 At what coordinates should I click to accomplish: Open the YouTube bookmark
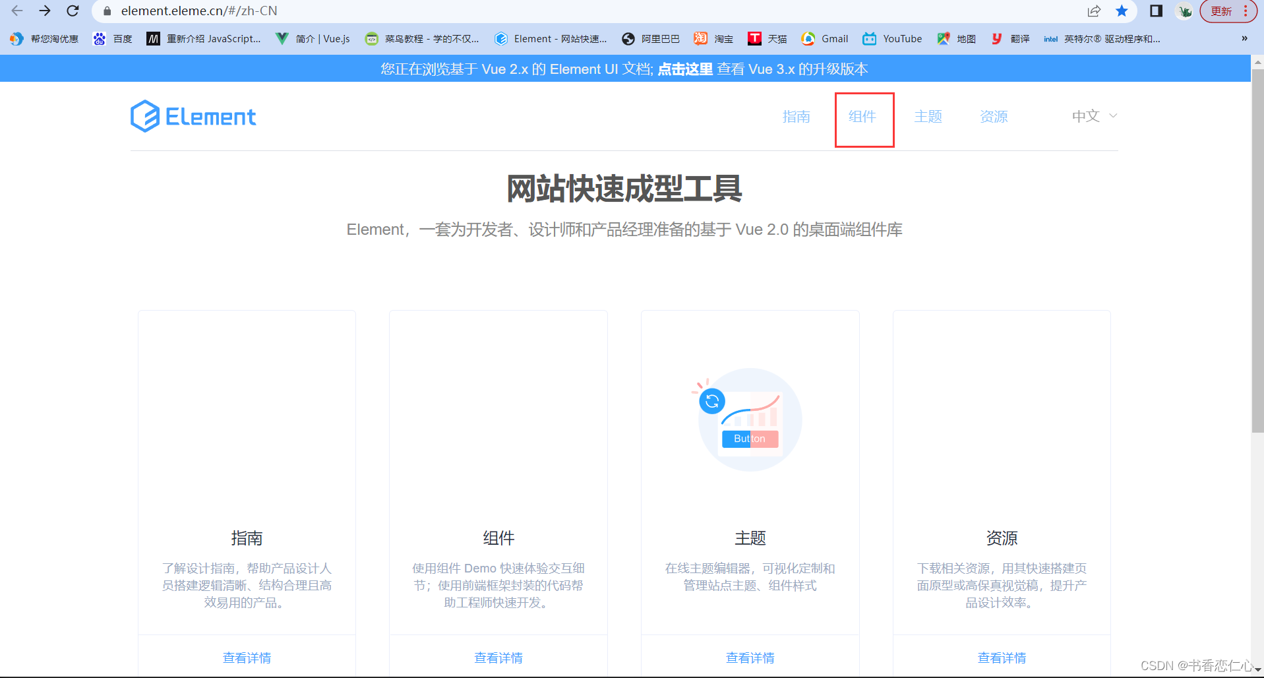(893, 39)
